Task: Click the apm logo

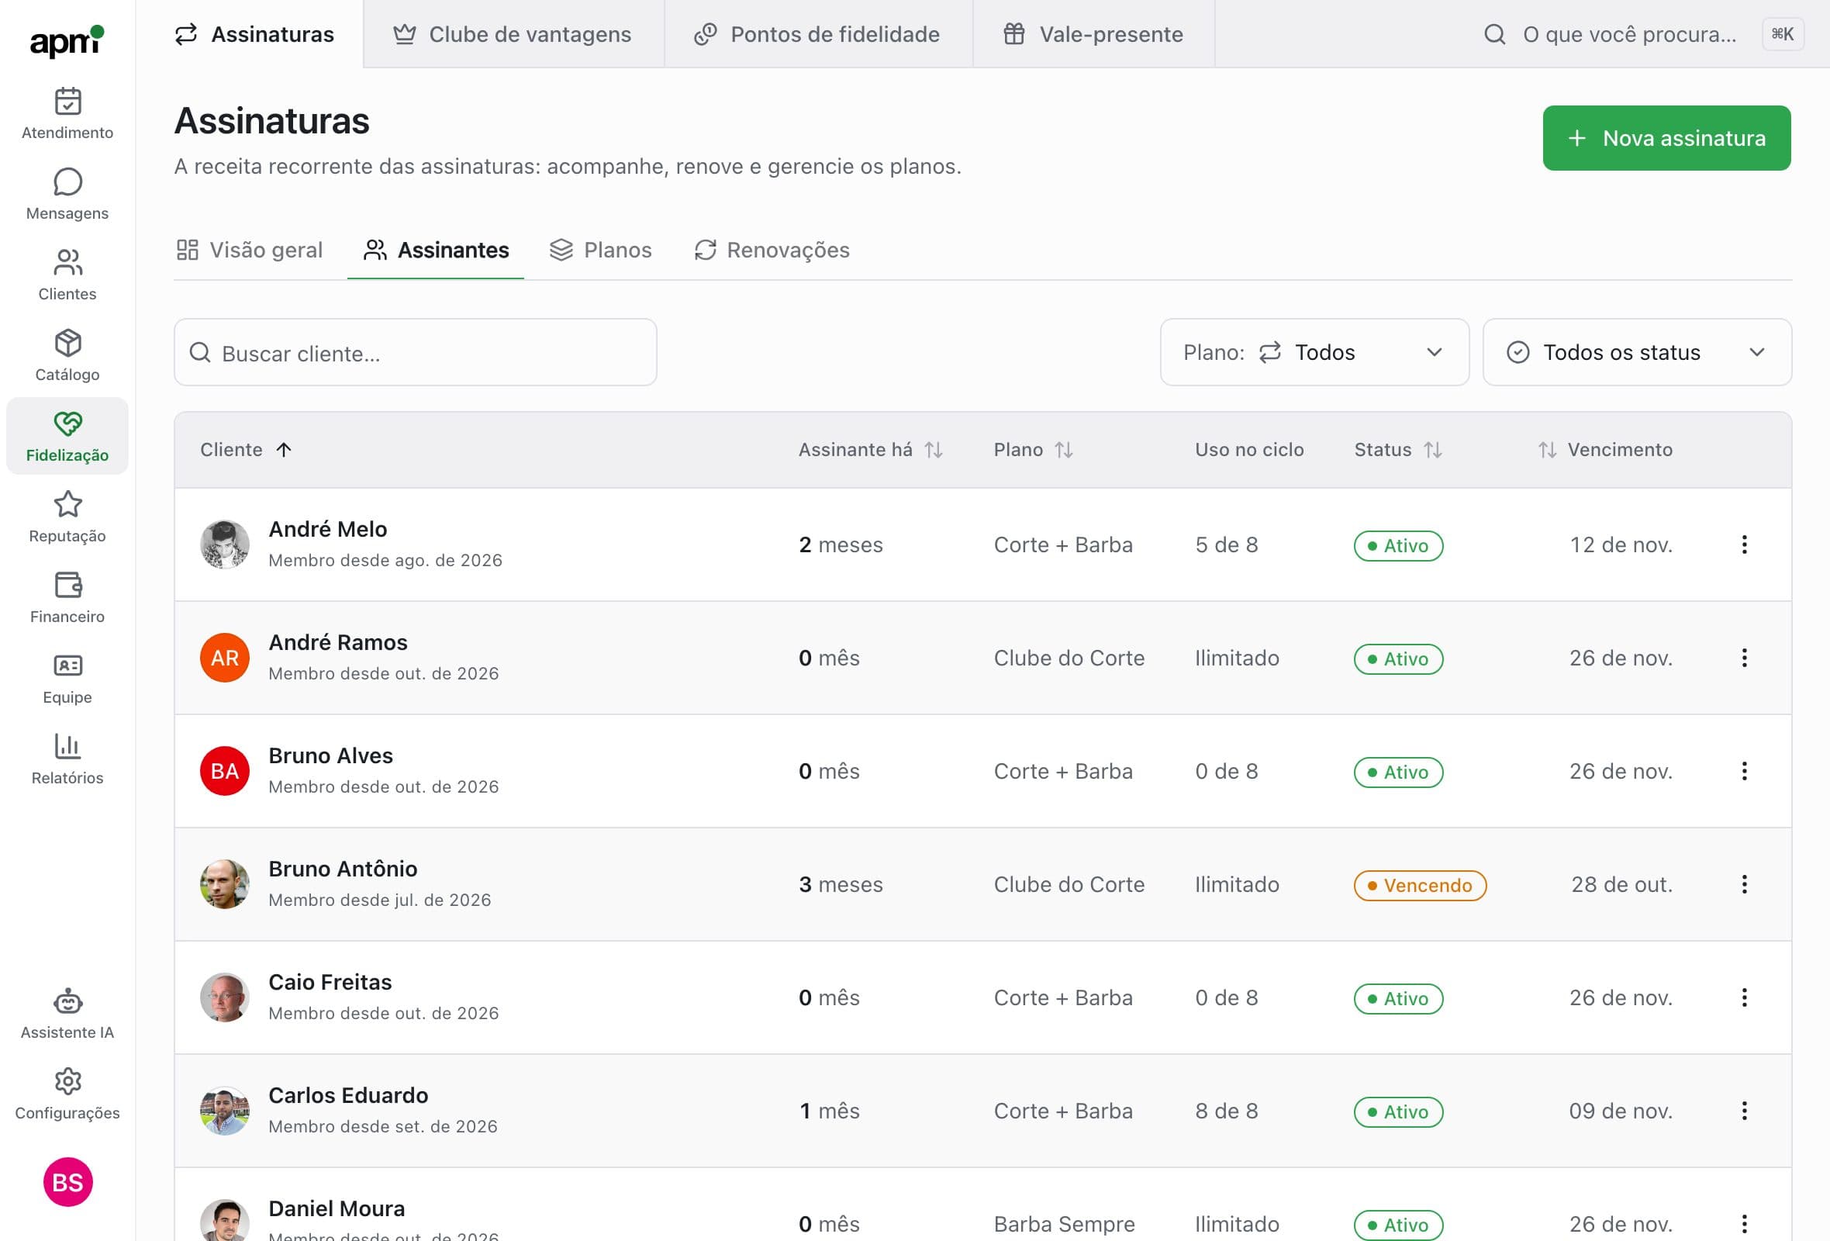Action: point(66,40)
